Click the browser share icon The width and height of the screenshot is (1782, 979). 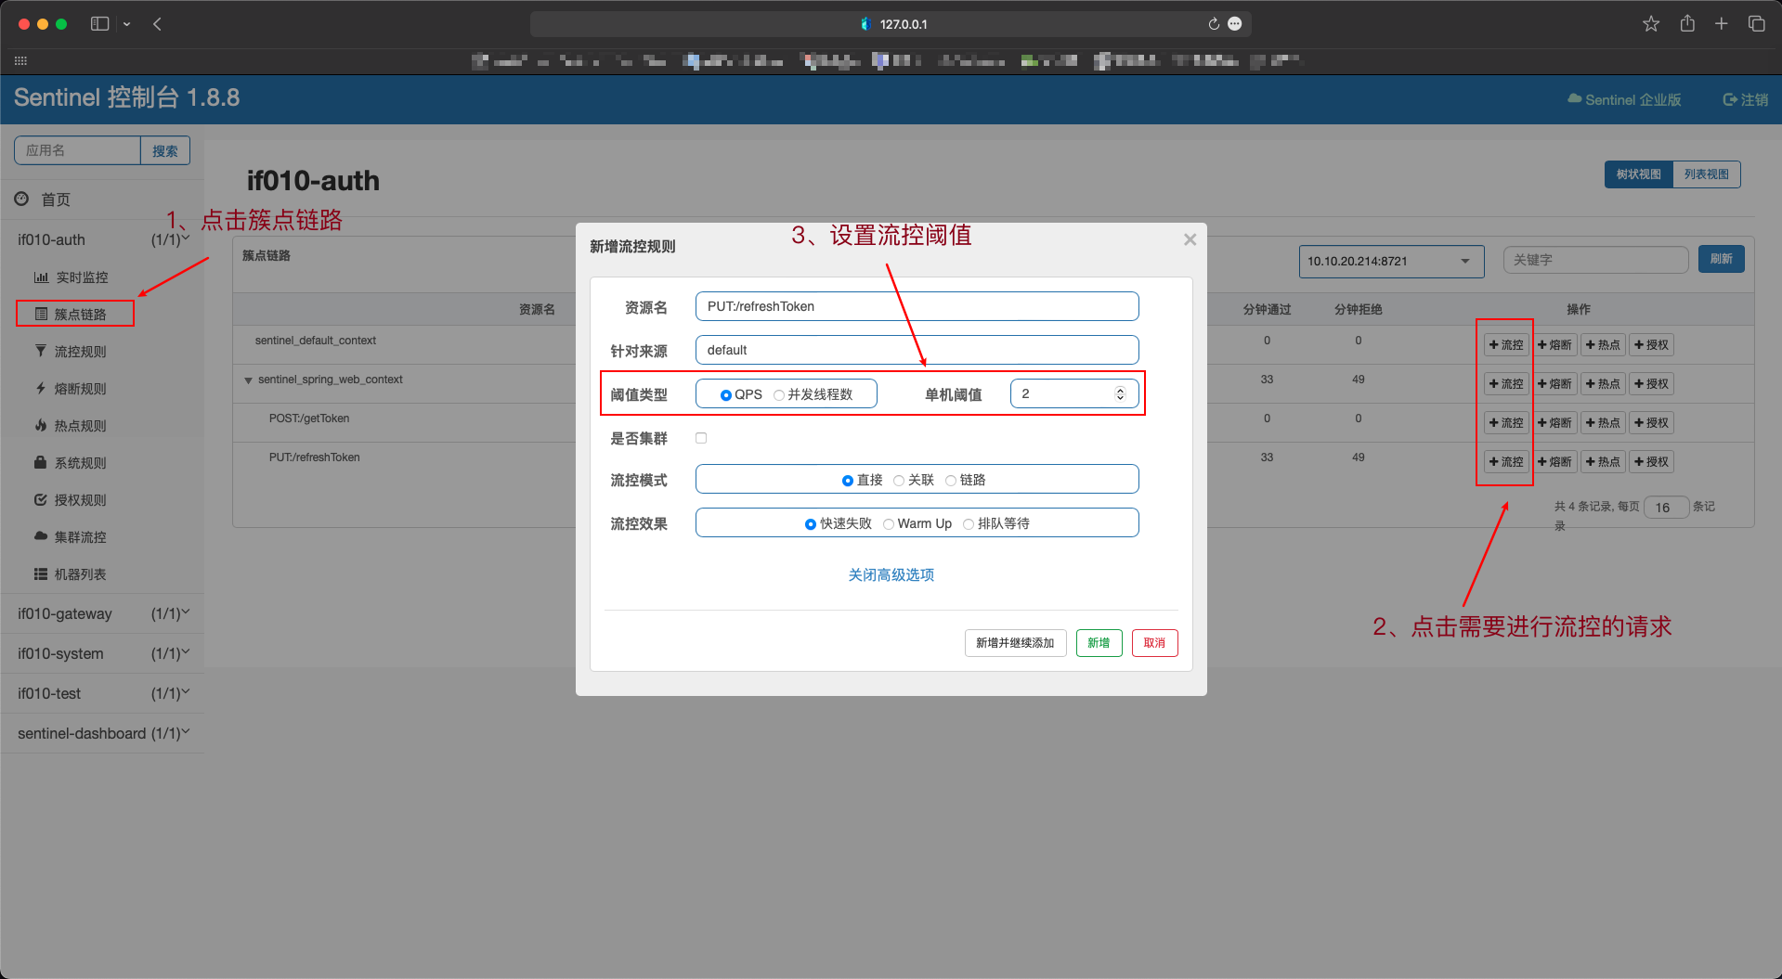coord(1687,24)
